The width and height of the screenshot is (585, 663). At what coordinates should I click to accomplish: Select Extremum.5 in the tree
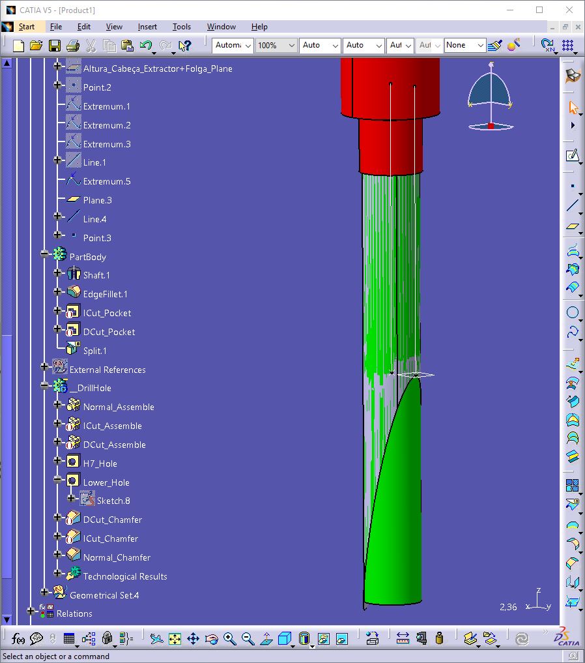107,181
